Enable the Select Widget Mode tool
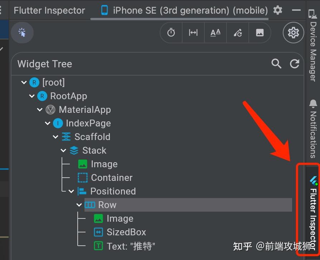Viewport: 320px width, 260px height. point(22,33)
